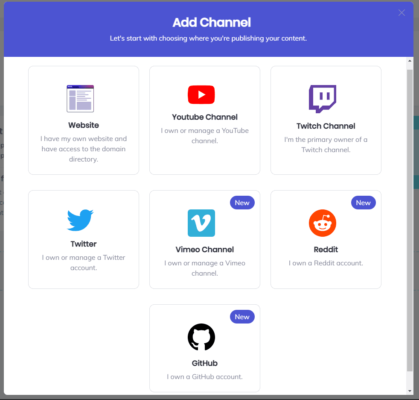Click the "Let's start with choosing" subtitle

[x=208, y=38]
